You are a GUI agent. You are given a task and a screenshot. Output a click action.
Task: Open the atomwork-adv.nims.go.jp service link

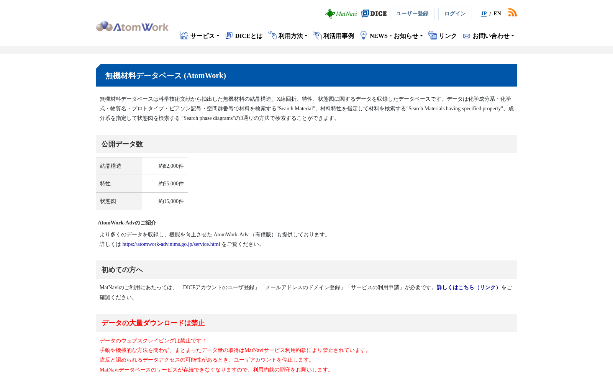tap(171, 244)
